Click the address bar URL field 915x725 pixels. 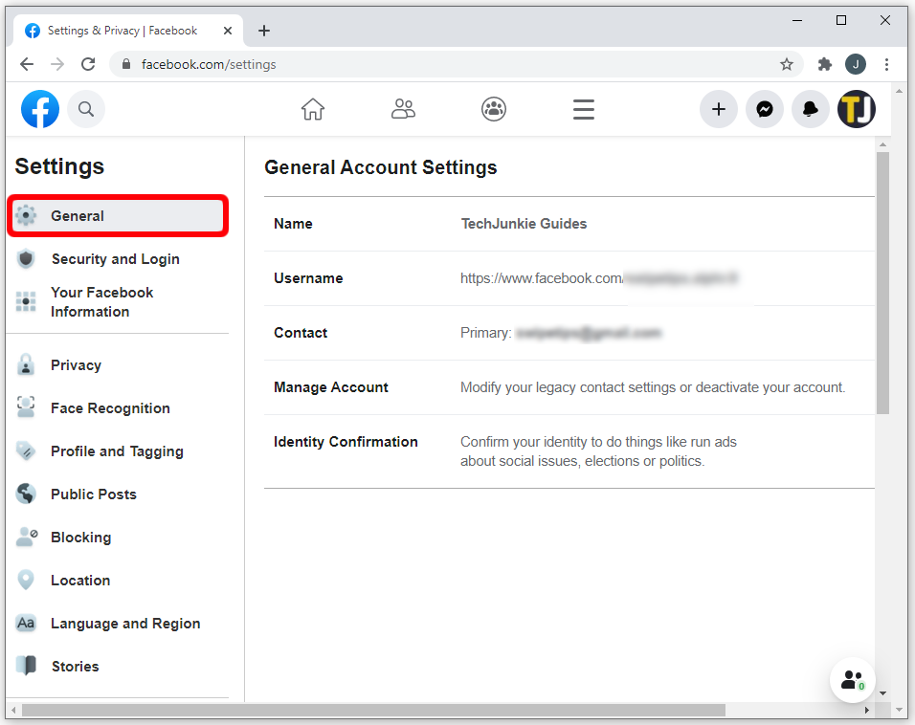click(x=450, y=64)
